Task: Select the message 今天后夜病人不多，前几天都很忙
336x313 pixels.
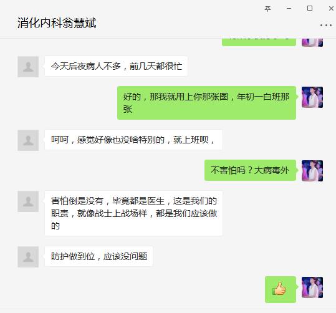Action: [x=116, y=66]
